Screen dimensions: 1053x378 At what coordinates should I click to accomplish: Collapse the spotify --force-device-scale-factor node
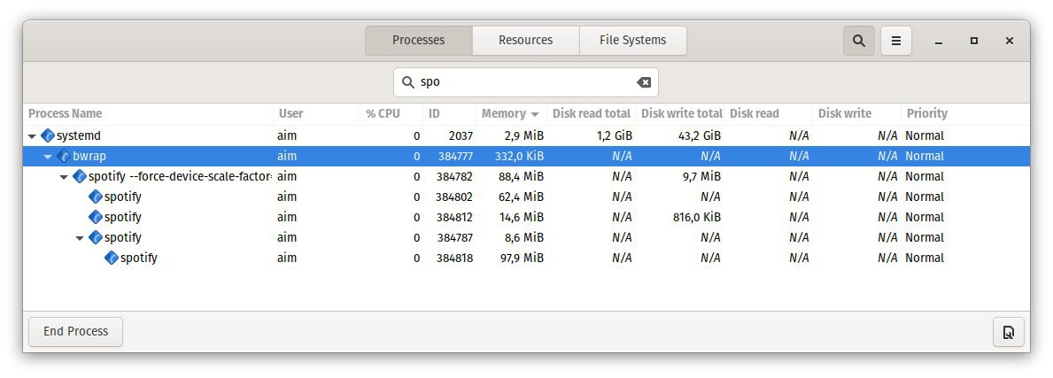[x=64, y=177]
